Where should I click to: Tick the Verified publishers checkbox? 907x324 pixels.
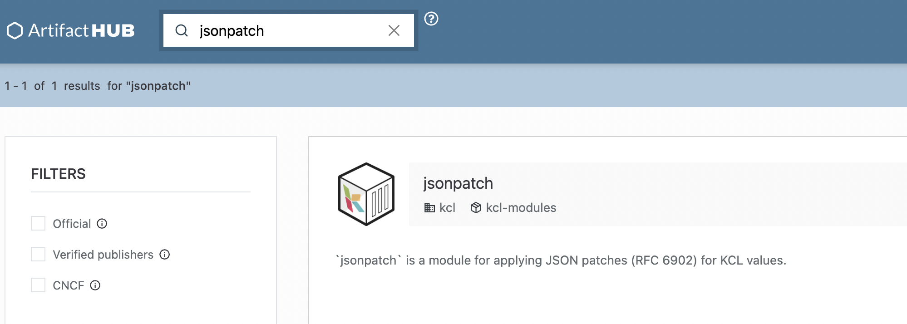tap(38, 254)
